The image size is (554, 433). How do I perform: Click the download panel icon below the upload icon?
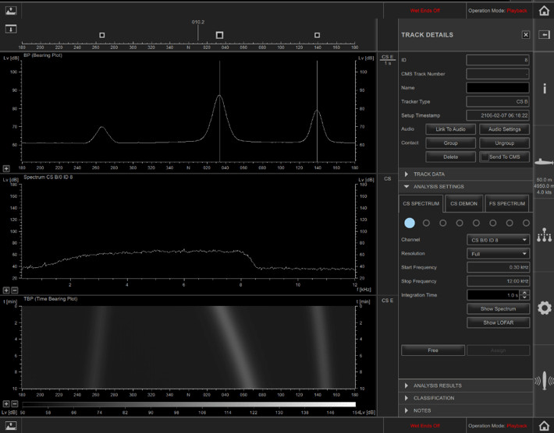click(11, 29)
